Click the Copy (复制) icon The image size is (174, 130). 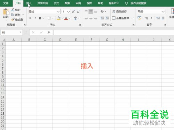point(13,15)
